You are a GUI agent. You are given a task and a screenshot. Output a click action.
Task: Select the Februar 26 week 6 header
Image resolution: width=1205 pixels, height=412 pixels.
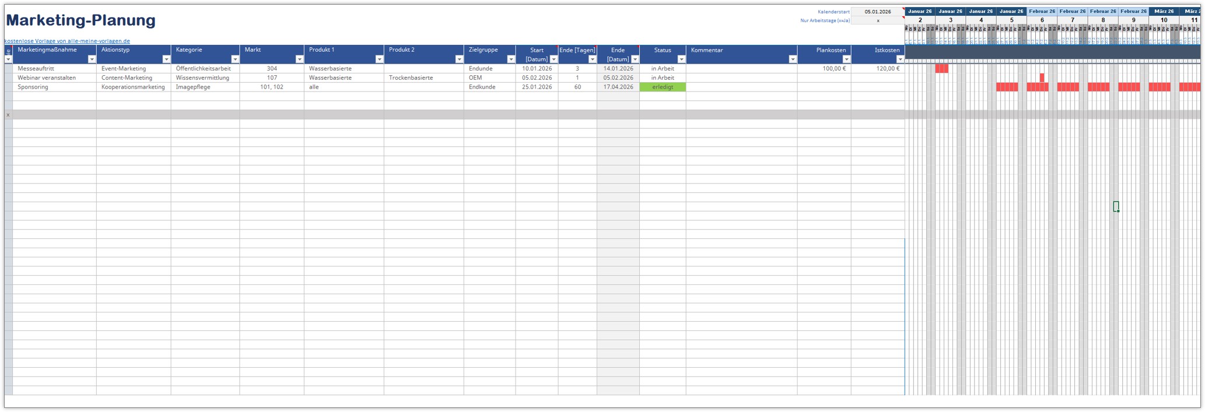click(1042, 11)
